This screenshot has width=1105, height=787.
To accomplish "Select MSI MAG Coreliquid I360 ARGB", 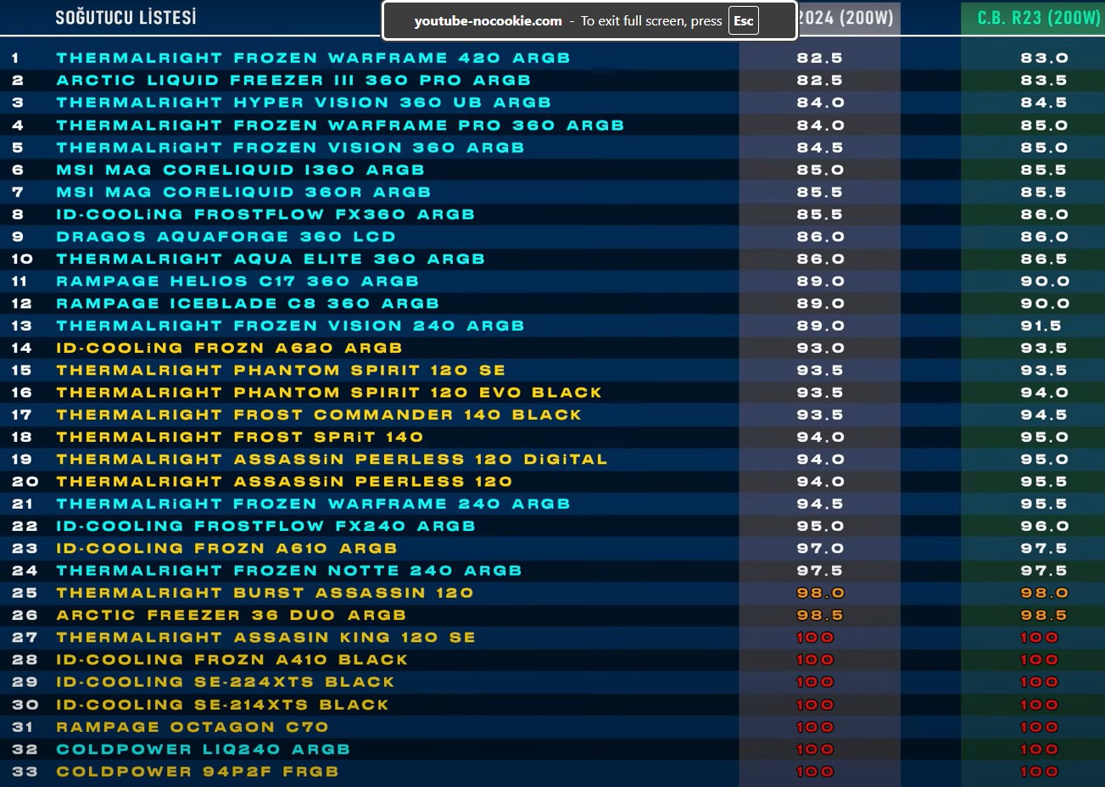I will pyautogui.click(x=240, y=170).
